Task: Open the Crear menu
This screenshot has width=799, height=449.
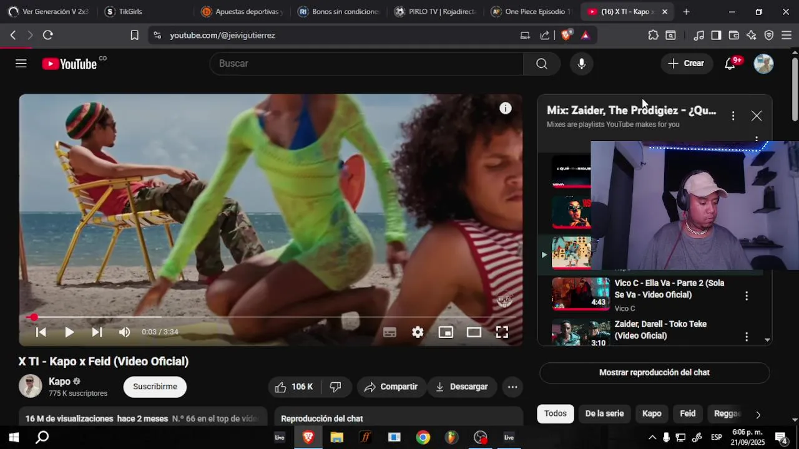Action: (687, 64)
